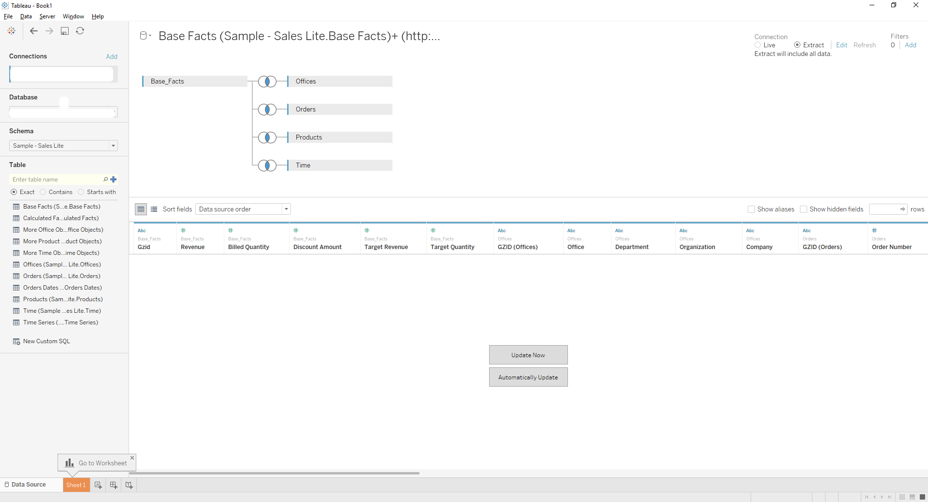Open the Help menu
Screen dimensions: 928x502
pyautogui.click(x=98, y=16)
